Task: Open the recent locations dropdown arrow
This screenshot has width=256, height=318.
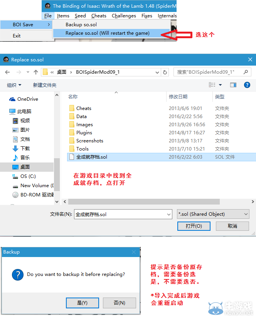Action: pyautogui.click(x=28, y=72)
